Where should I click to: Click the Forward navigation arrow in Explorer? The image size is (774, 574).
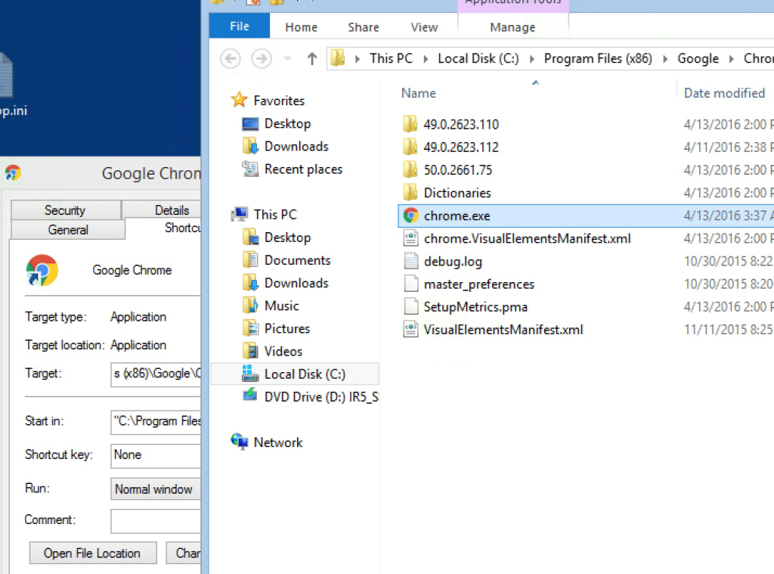262,59
